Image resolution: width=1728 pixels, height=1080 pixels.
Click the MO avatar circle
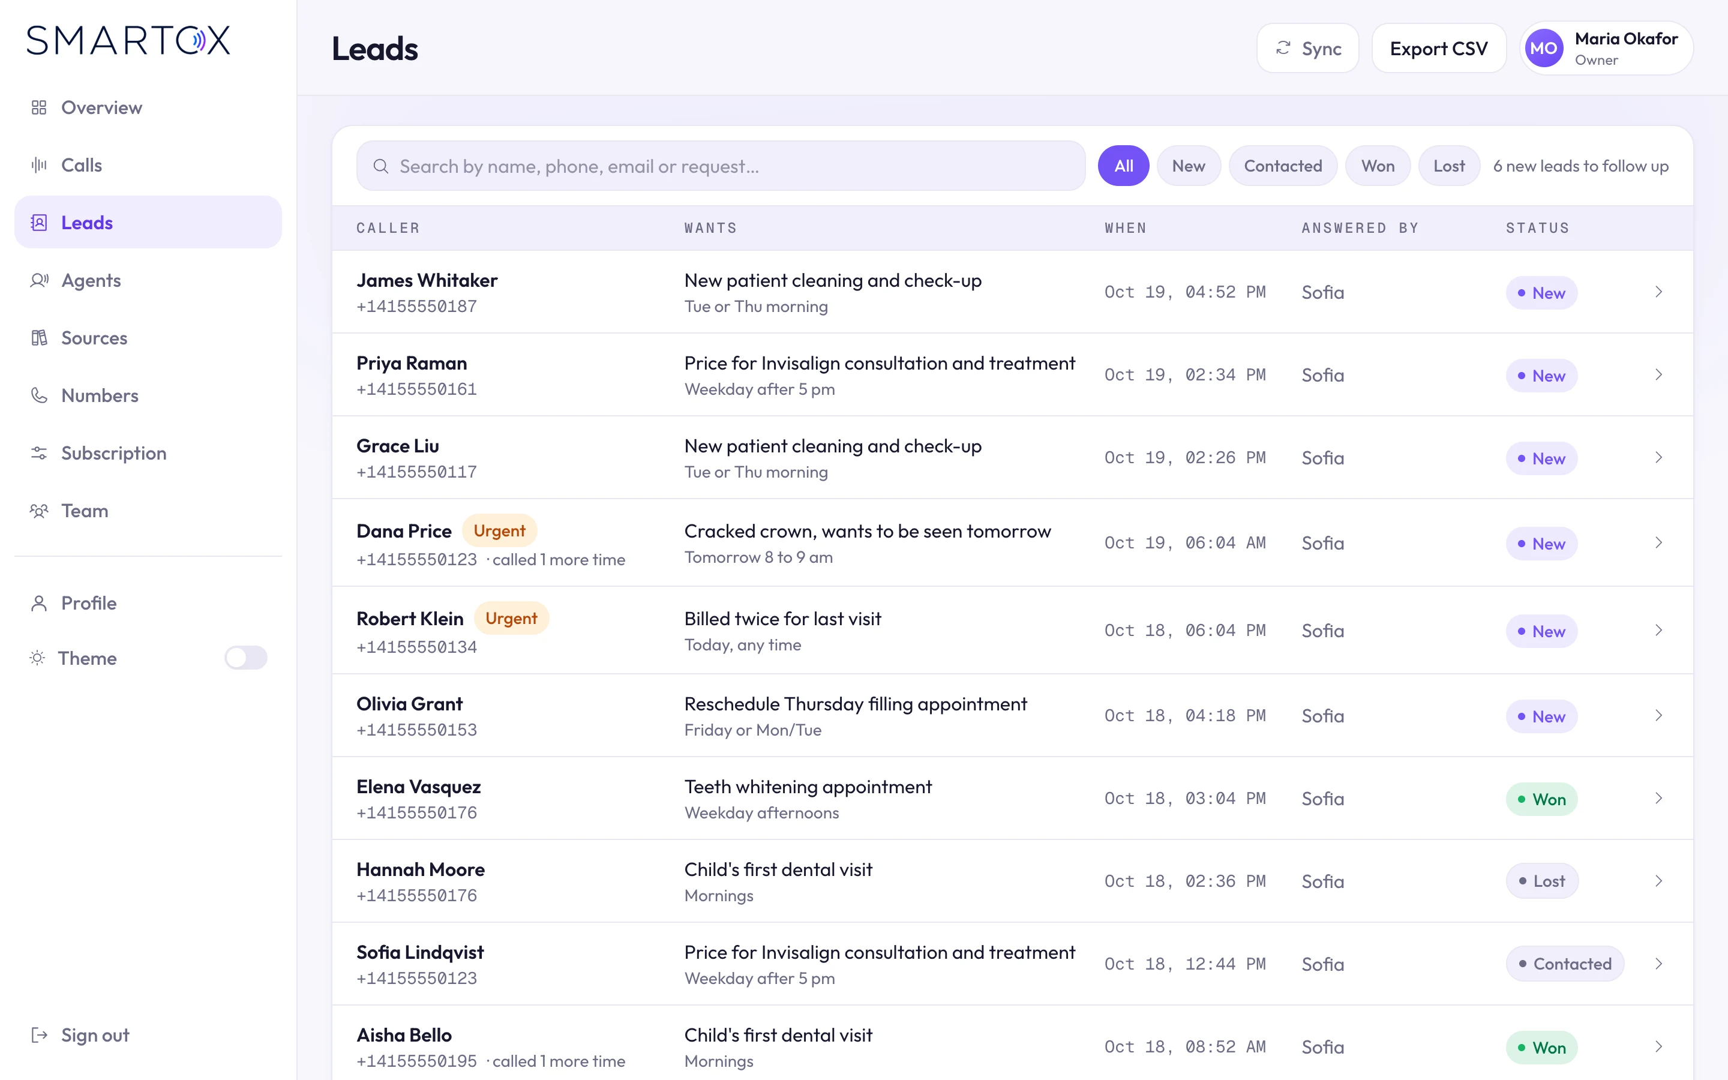(x=1544, y=49)
